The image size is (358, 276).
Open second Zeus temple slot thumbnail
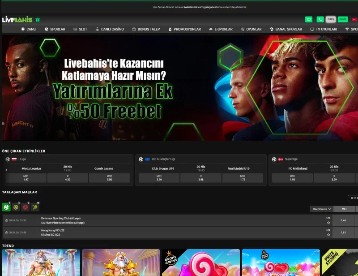121,263
